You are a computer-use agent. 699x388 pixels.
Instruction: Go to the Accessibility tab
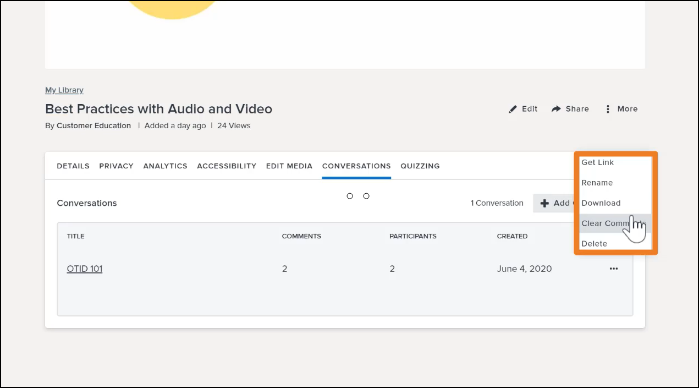[227, 166]
